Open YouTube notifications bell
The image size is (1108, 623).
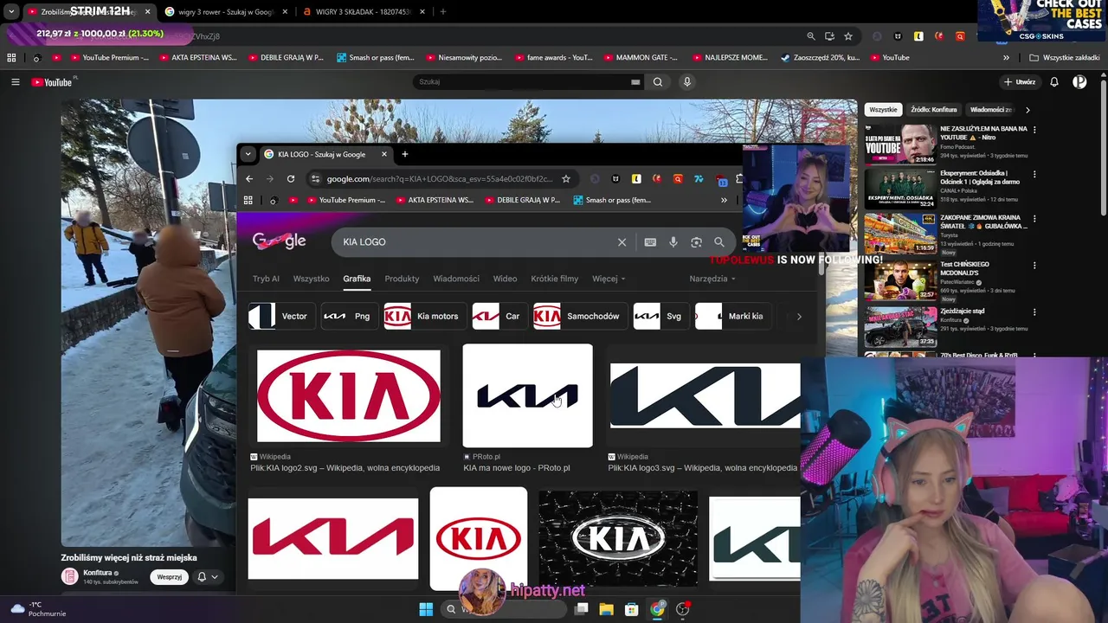[1054, 82]
